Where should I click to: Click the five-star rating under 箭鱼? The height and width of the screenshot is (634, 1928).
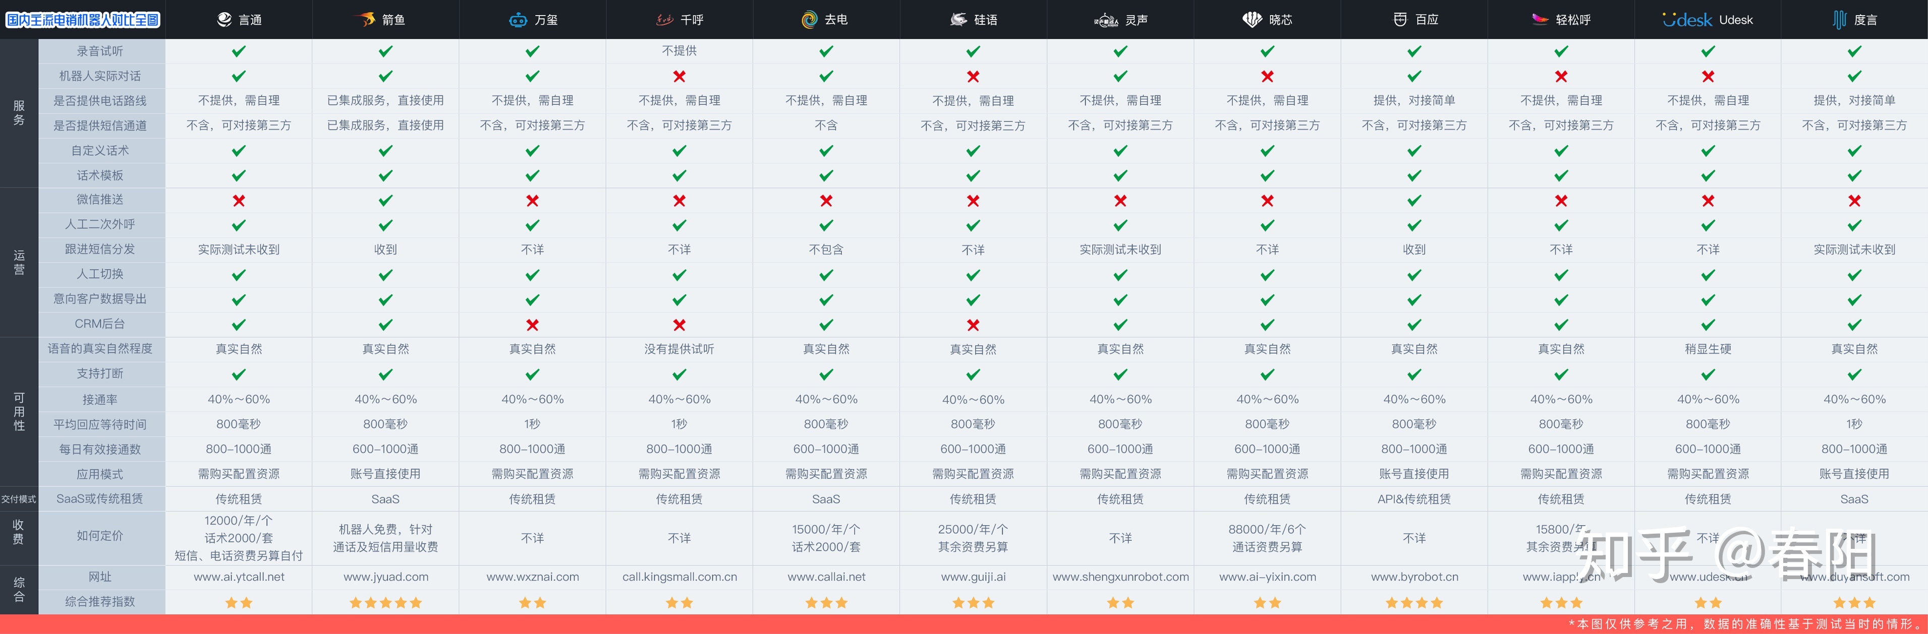(385, 603)
